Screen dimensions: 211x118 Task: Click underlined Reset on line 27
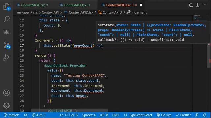(81, 96)
